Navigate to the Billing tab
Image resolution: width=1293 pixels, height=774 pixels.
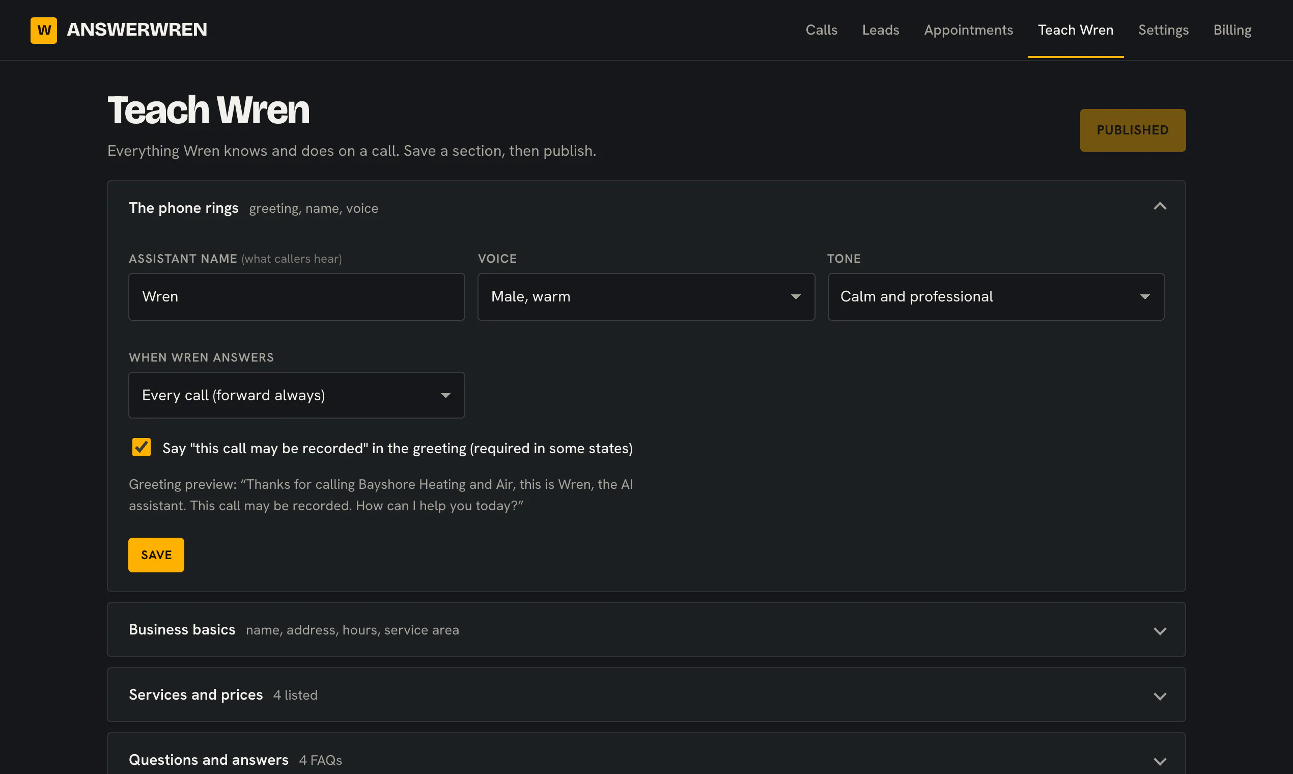[1232, 30]
